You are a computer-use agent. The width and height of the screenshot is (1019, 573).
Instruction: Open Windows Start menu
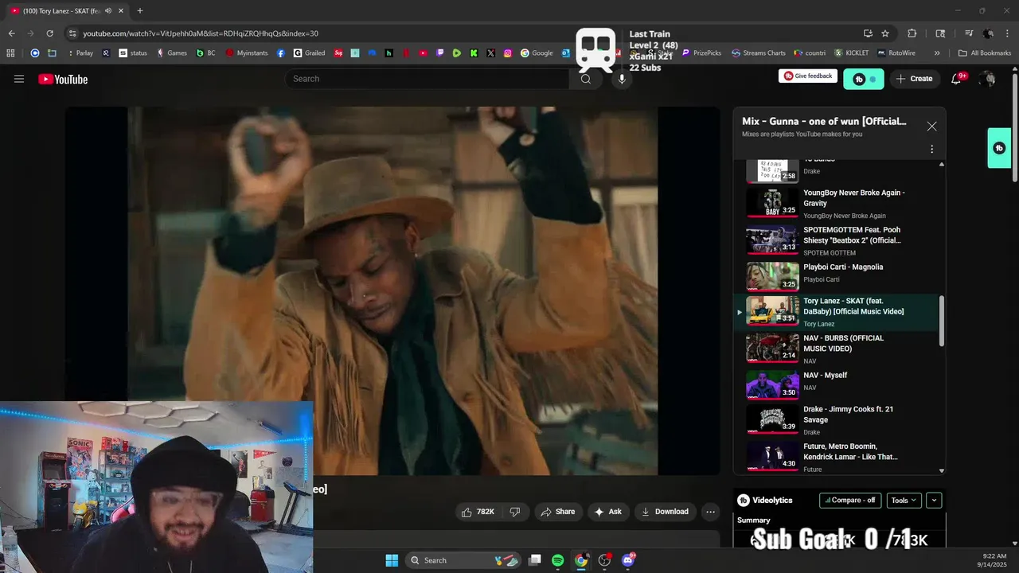click(392, 560)
